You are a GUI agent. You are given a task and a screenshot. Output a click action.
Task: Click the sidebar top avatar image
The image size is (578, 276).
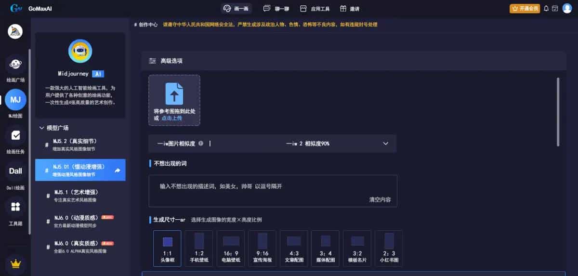[x=15, y=32]
